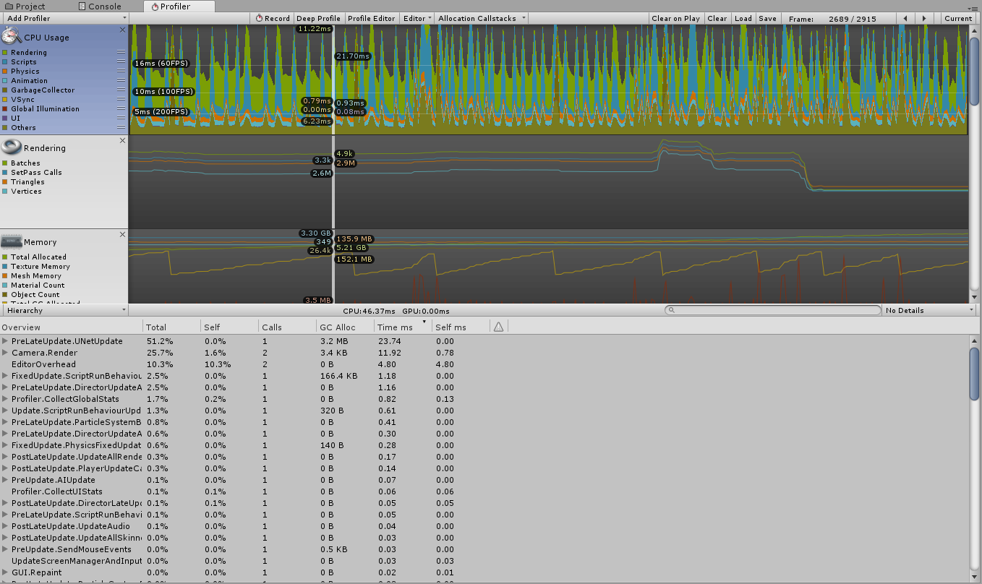Screen dimensions: 982x584
Task: Open the No Details dropdown
Action: pyautogui.click(x=928, y=310)
